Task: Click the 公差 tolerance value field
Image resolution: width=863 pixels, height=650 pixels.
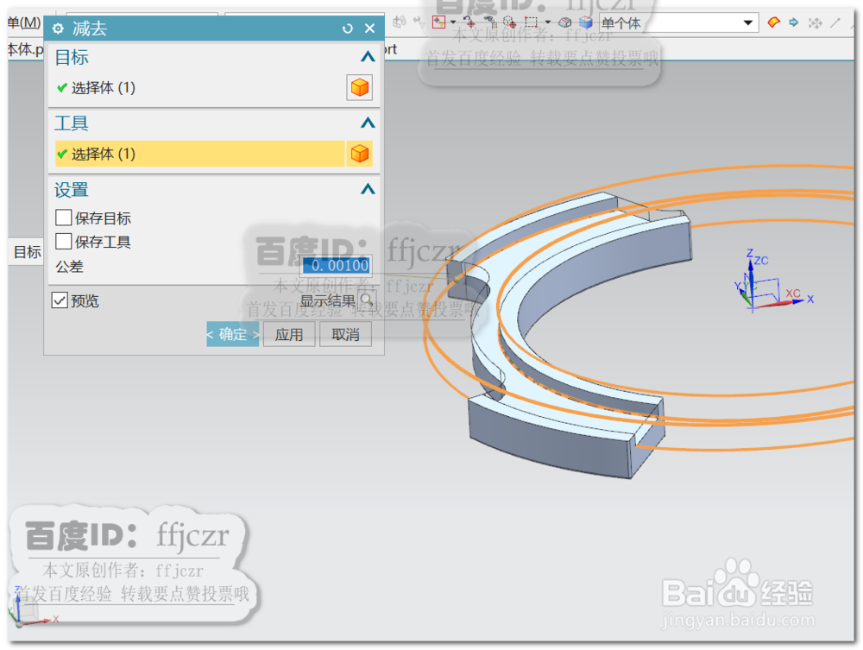Action: (335, 265)
